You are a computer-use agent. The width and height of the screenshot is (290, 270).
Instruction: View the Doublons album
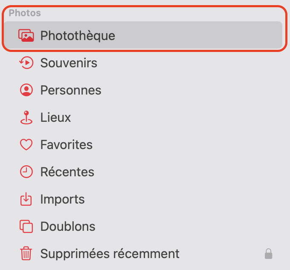coord(67,227)
